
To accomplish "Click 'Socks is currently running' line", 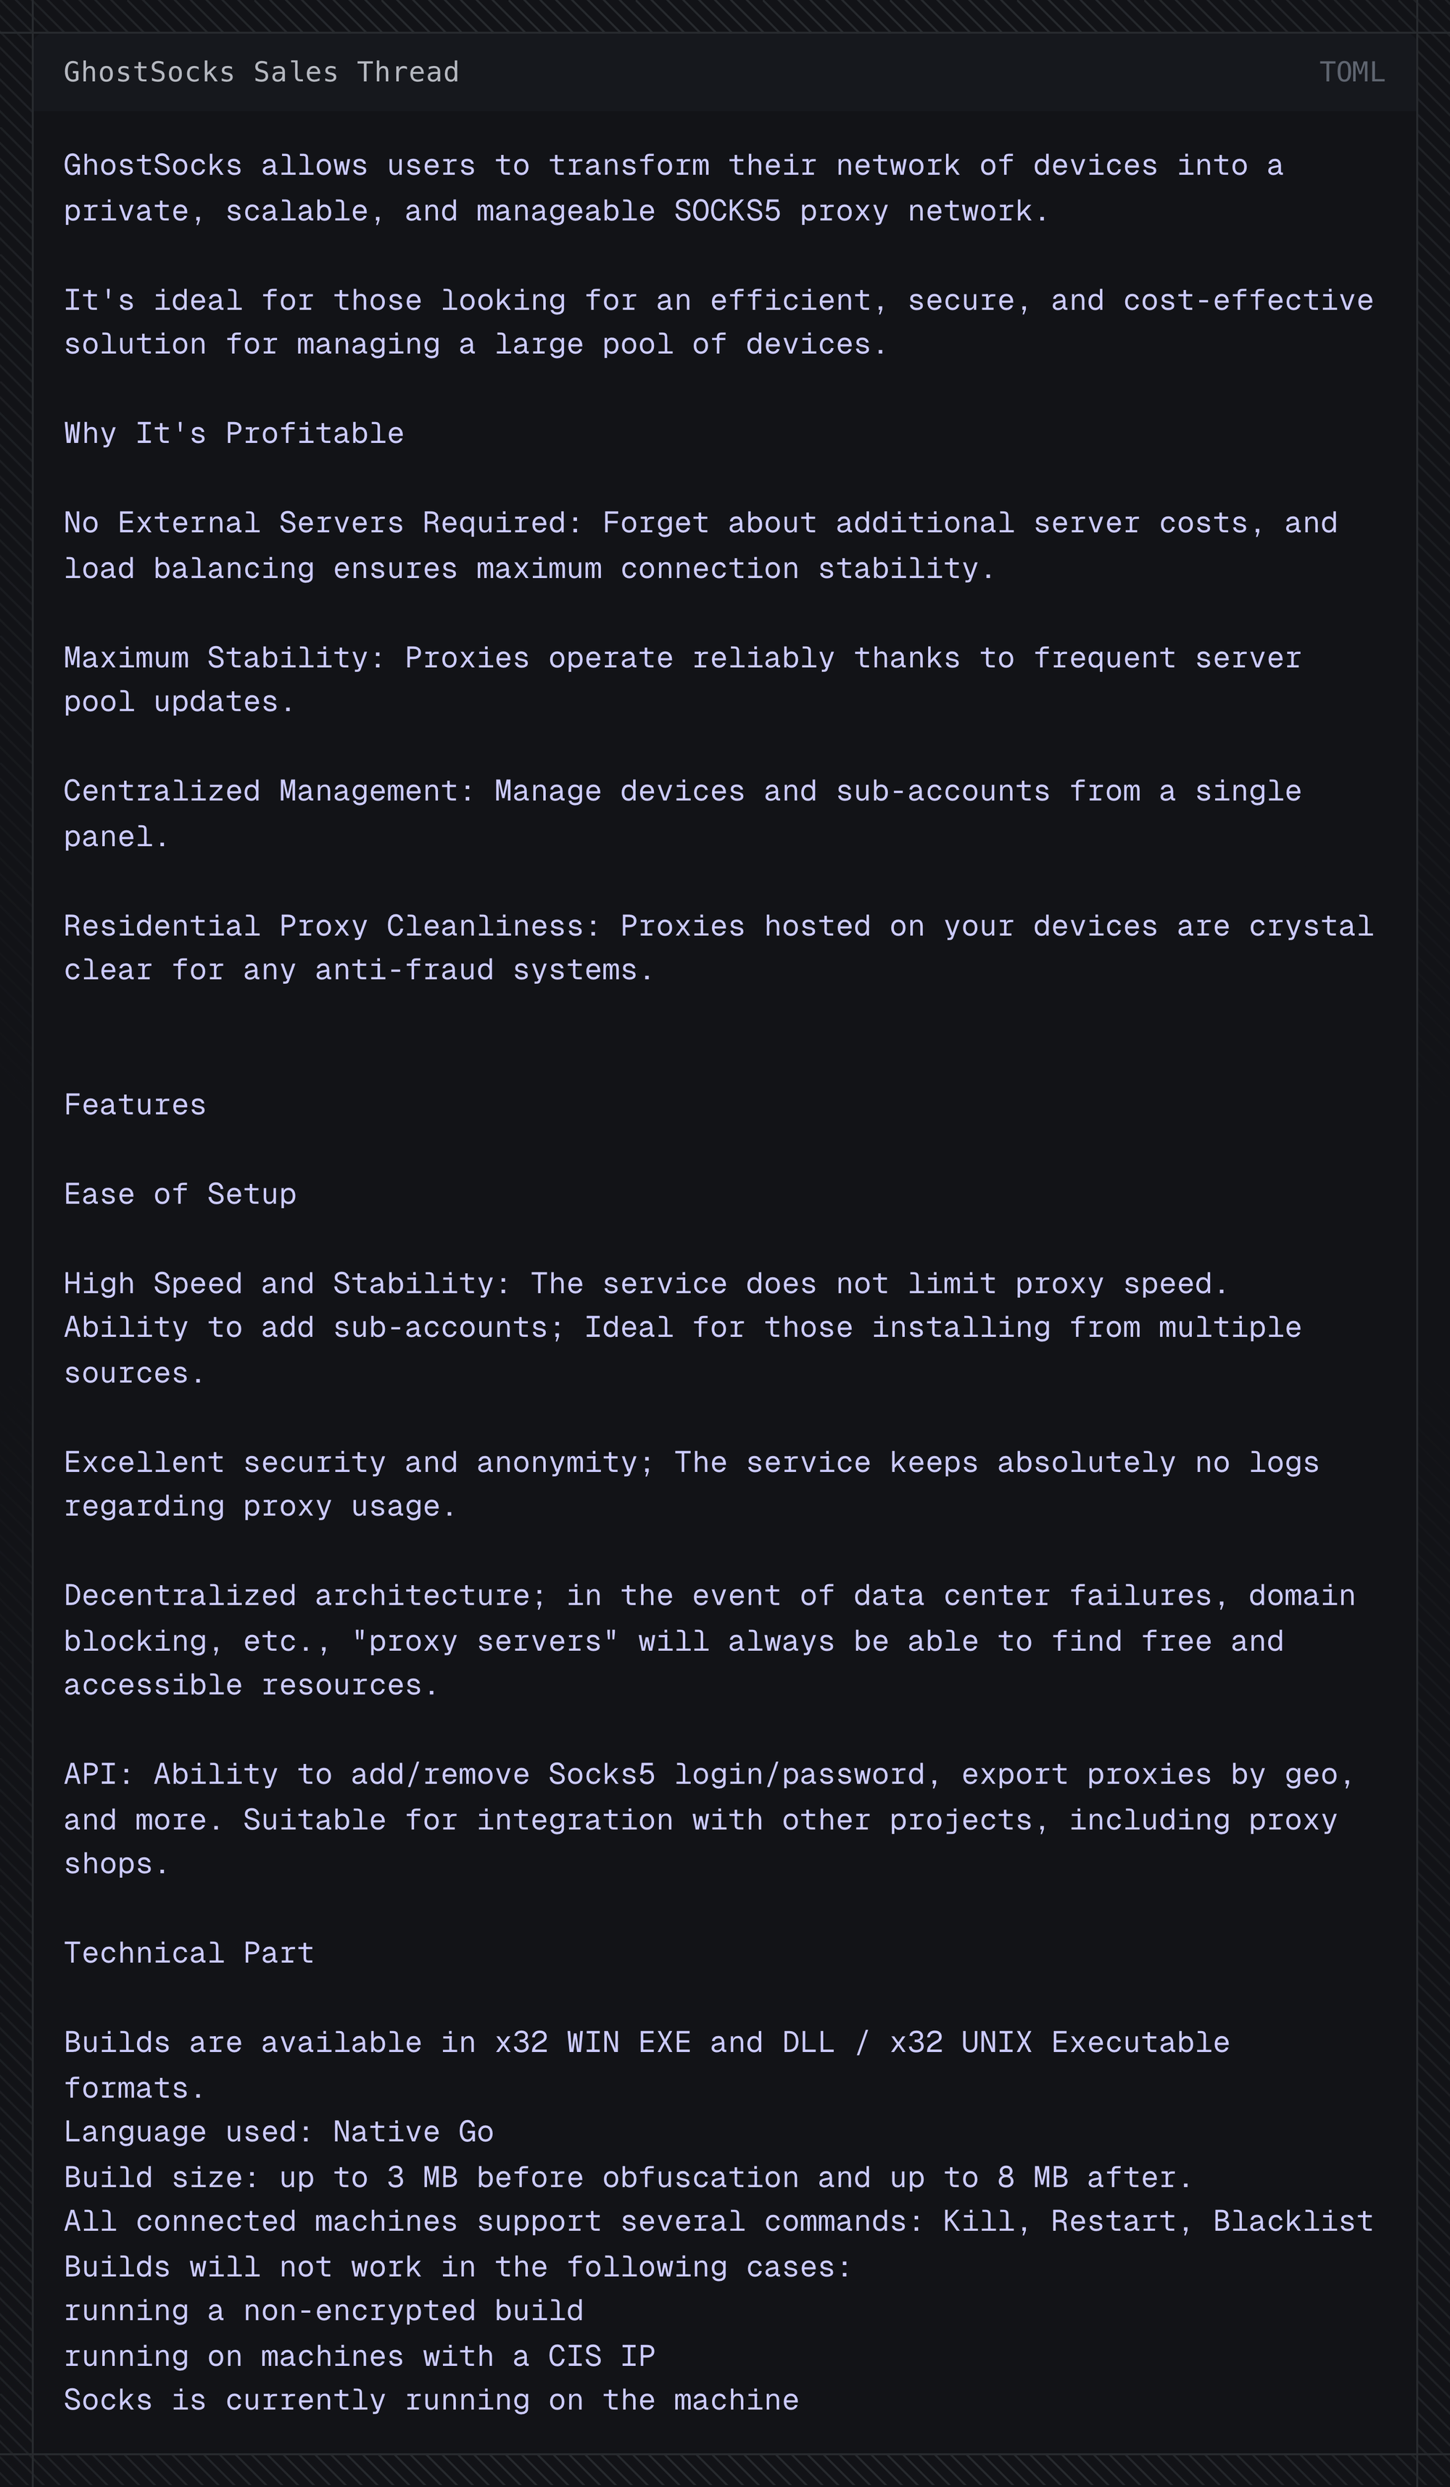I will tap(431, 2399).
